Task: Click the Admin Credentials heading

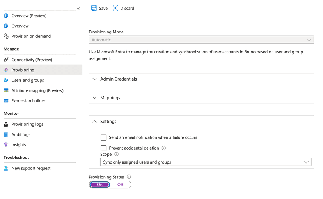Action: pyautogui.click(x=119, y=79)
